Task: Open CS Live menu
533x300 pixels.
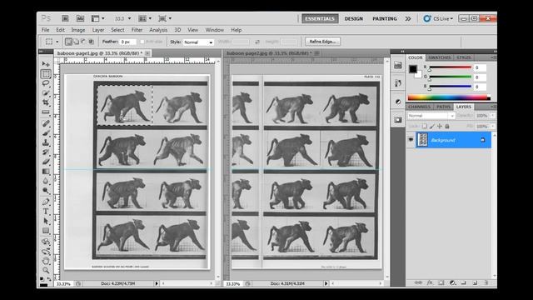Action: pos(438,18)
